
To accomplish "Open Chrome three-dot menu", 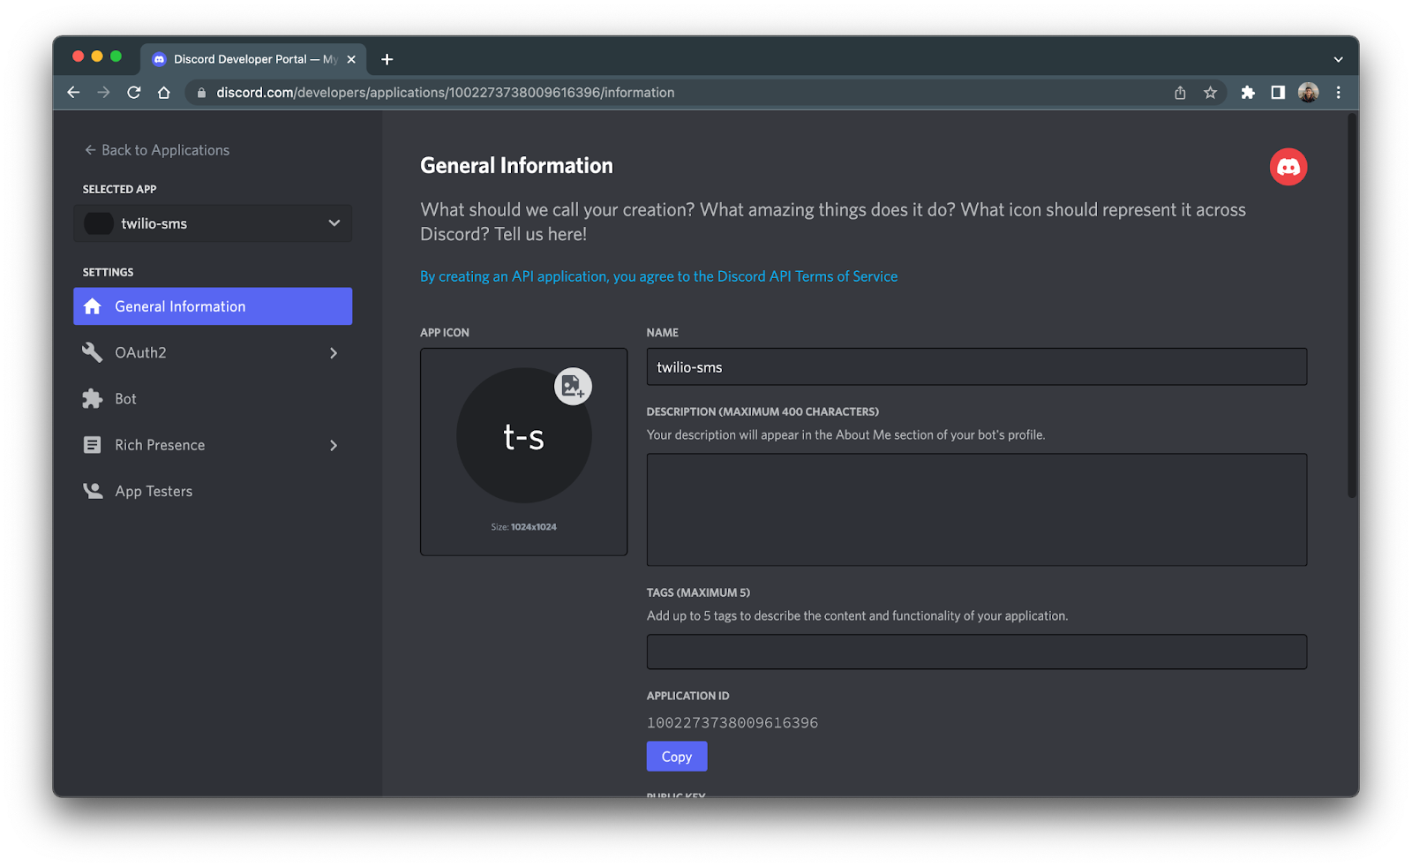I will pyautogui.click(x=1338, y=93).
